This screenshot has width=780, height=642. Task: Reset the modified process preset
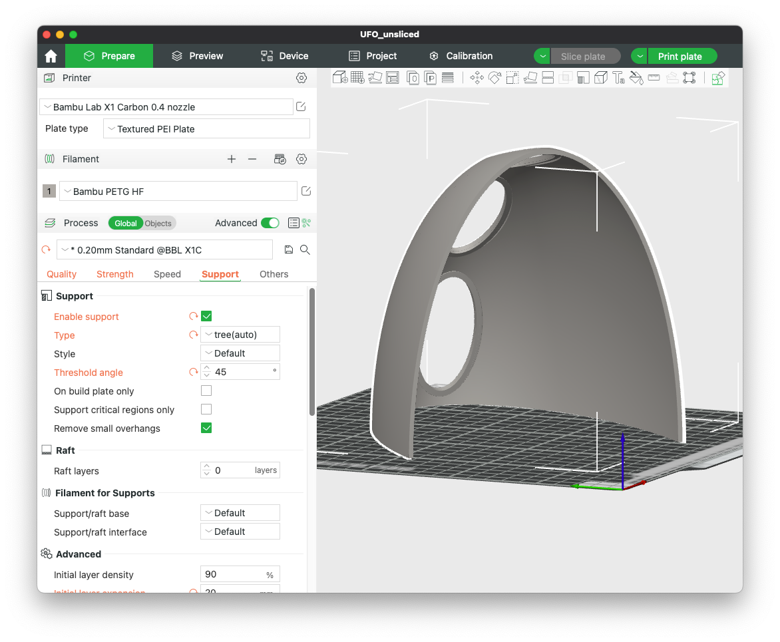47,249
